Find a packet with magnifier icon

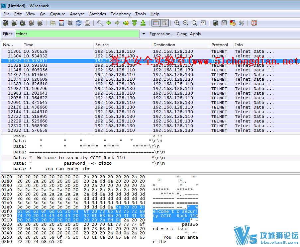click(100, 23)
